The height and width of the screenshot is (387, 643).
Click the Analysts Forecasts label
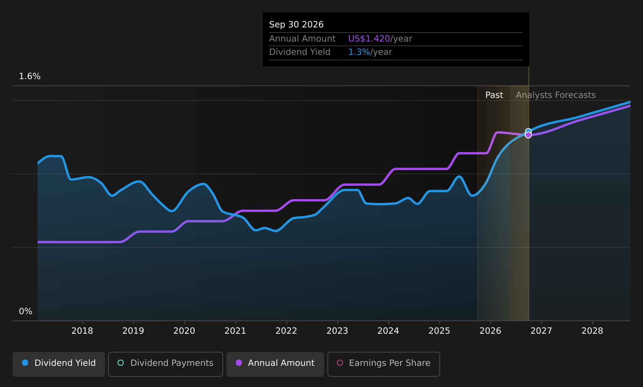[x=556, y=95]
